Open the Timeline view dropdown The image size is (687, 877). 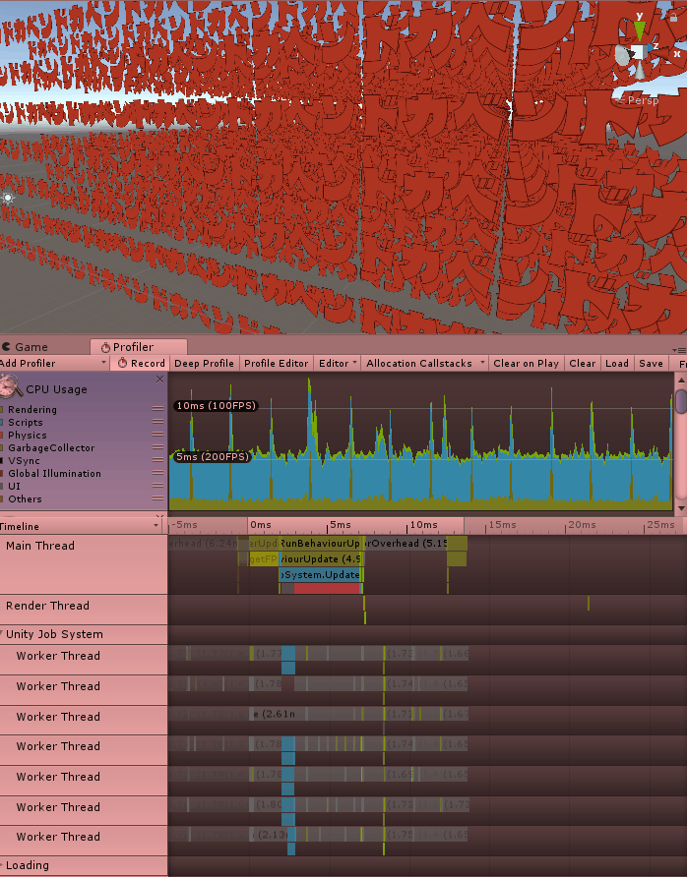[81, 526]
